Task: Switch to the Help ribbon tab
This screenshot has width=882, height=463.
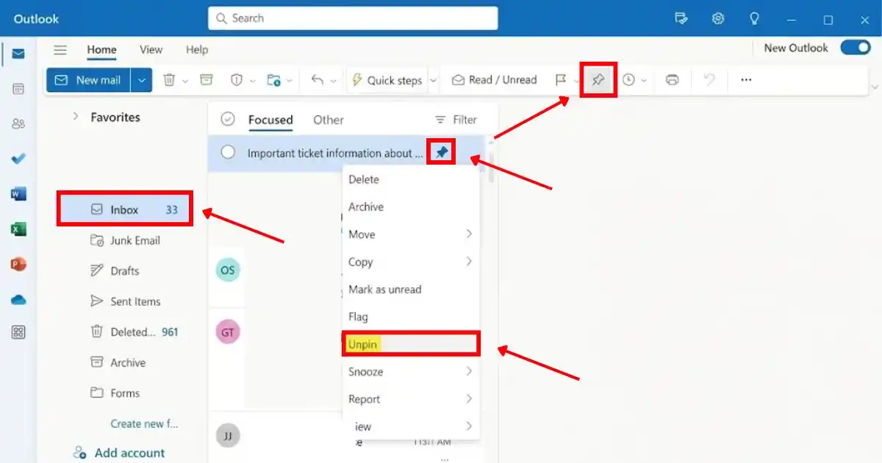Action: 197,50
